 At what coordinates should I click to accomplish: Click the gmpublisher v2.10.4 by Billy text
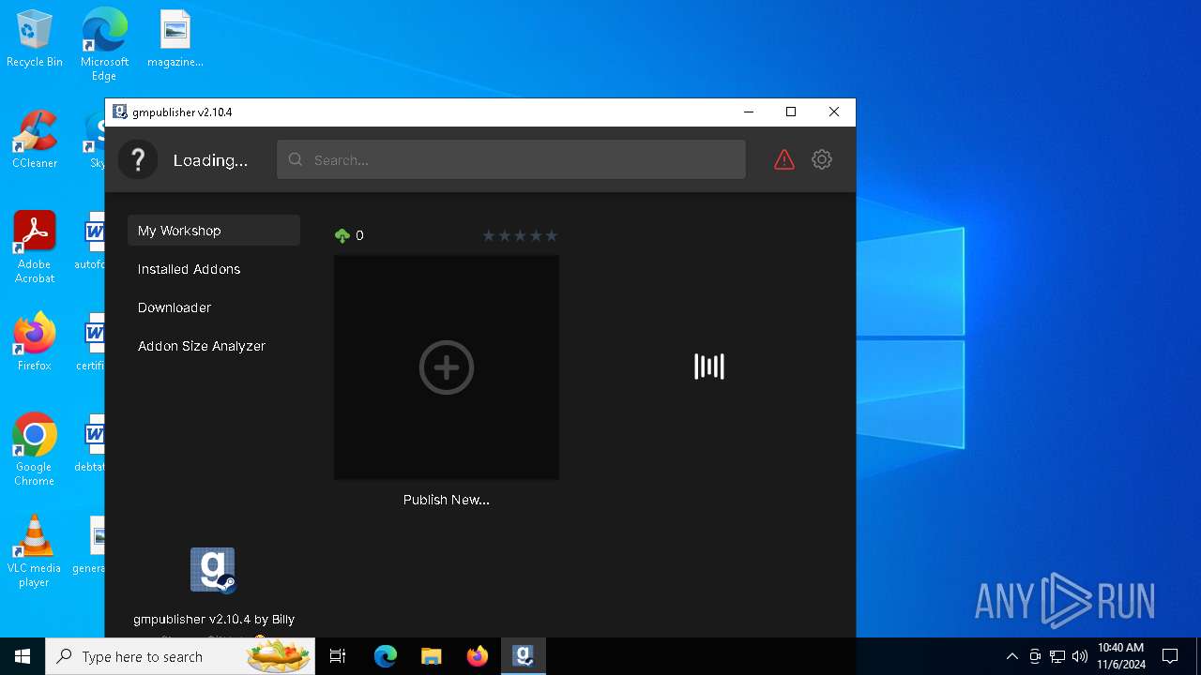214,619
